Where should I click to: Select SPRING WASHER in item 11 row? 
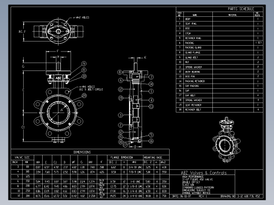193,67
